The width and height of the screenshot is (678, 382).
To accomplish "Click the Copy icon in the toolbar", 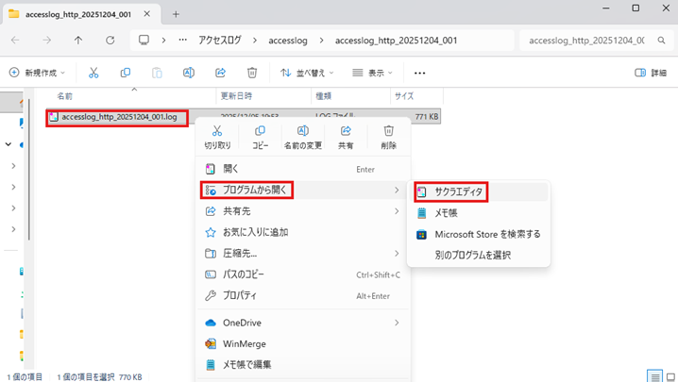I will (x=126, y=73).
